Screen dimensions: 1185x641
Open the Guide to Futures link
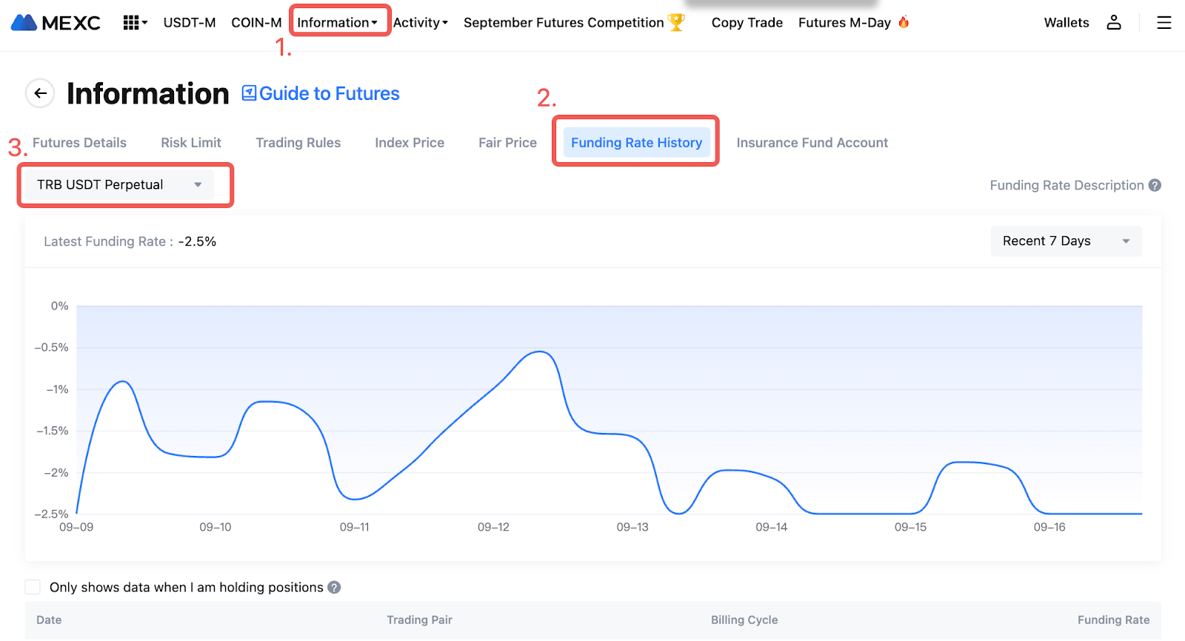[x=321, y=94]
